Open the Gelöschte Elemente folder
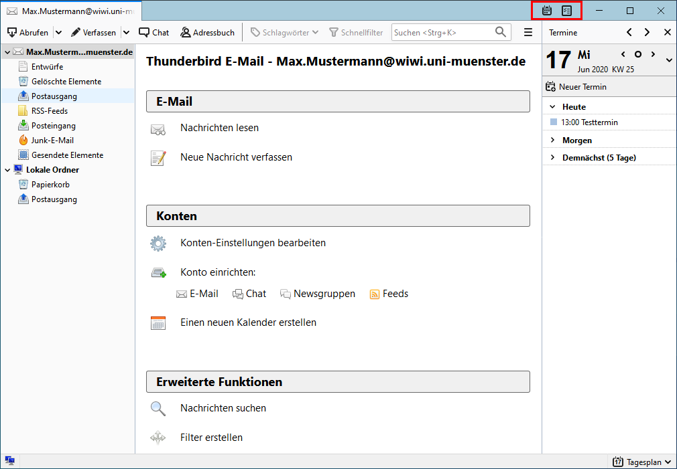Viewport: 677px width, 469px height. coord(66,82)
